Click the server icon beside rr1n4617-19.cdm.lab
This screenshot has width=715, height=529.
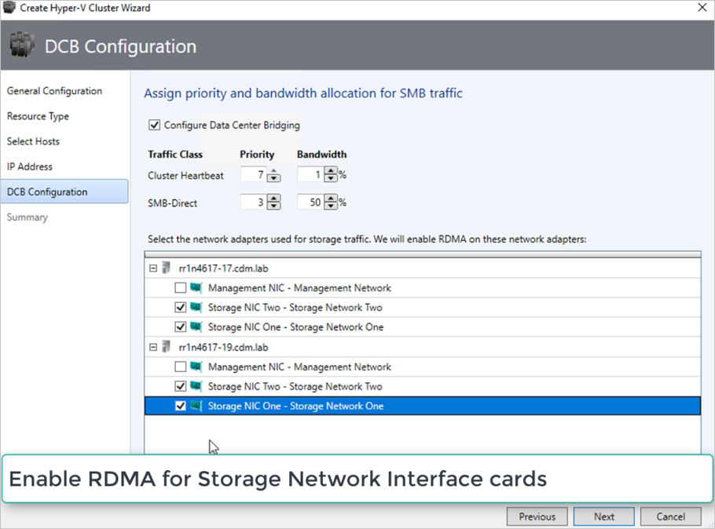click(x=165, y=347)
